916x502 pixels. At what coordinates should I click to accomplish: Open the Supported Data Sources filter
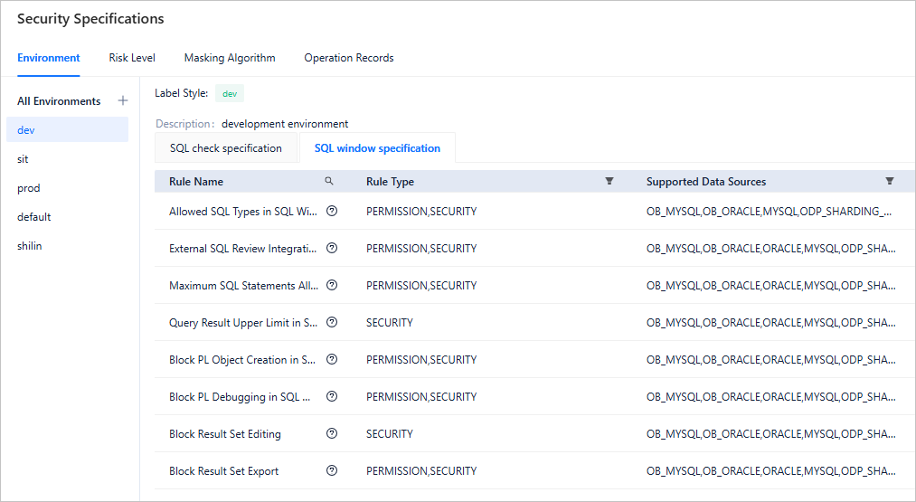[x=890, y=182]
